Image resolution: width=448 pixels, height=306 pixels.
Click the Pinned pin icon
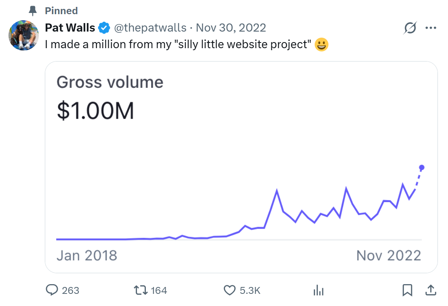click(x=34, y=11)
